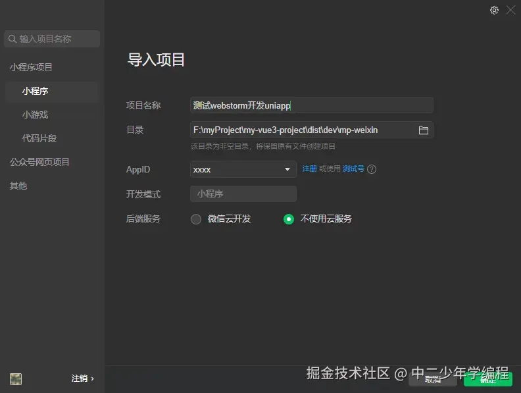Viewport: 521px width, 393px height.
Task: Select 代码片段 in the sidebar
Action: (39, 138)
